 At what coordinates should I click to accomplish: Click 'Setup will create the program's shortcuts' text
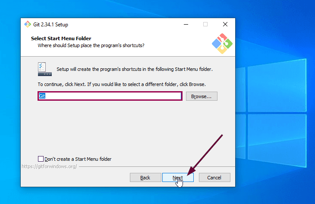[134, 69]
